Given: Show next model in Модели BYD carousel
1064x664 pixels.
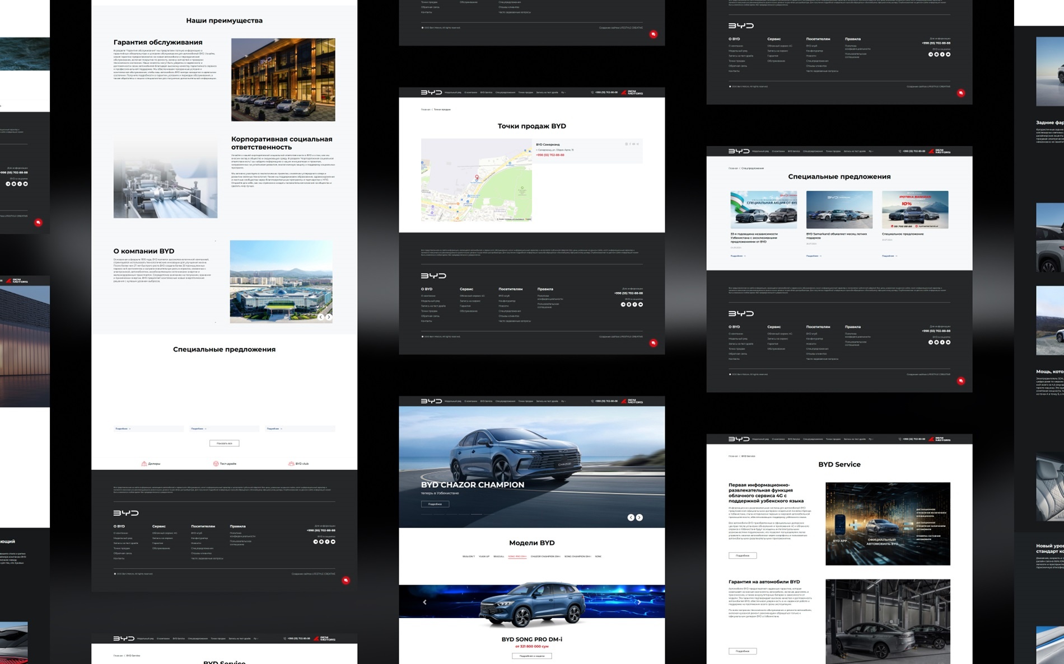Looking at the screenshot, I should click(x=639, y=602).
